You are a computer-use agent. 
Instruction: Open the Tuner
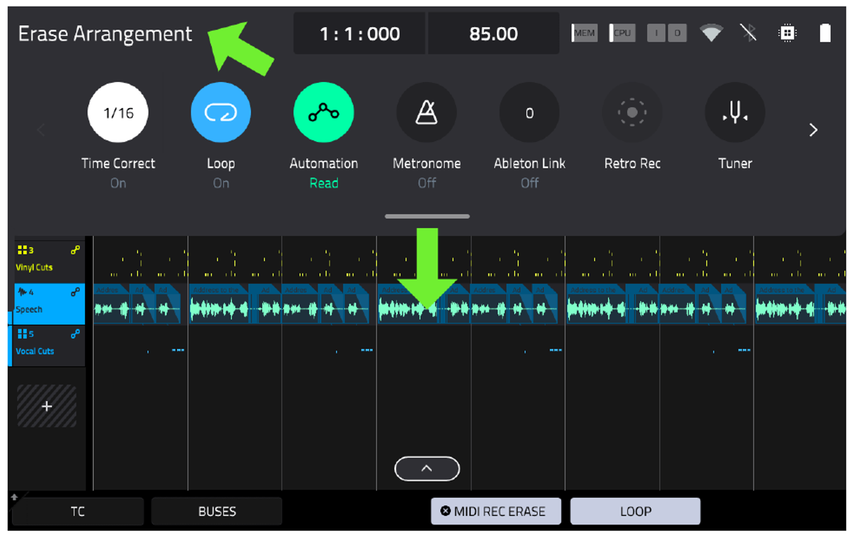(x=735, y=112)
